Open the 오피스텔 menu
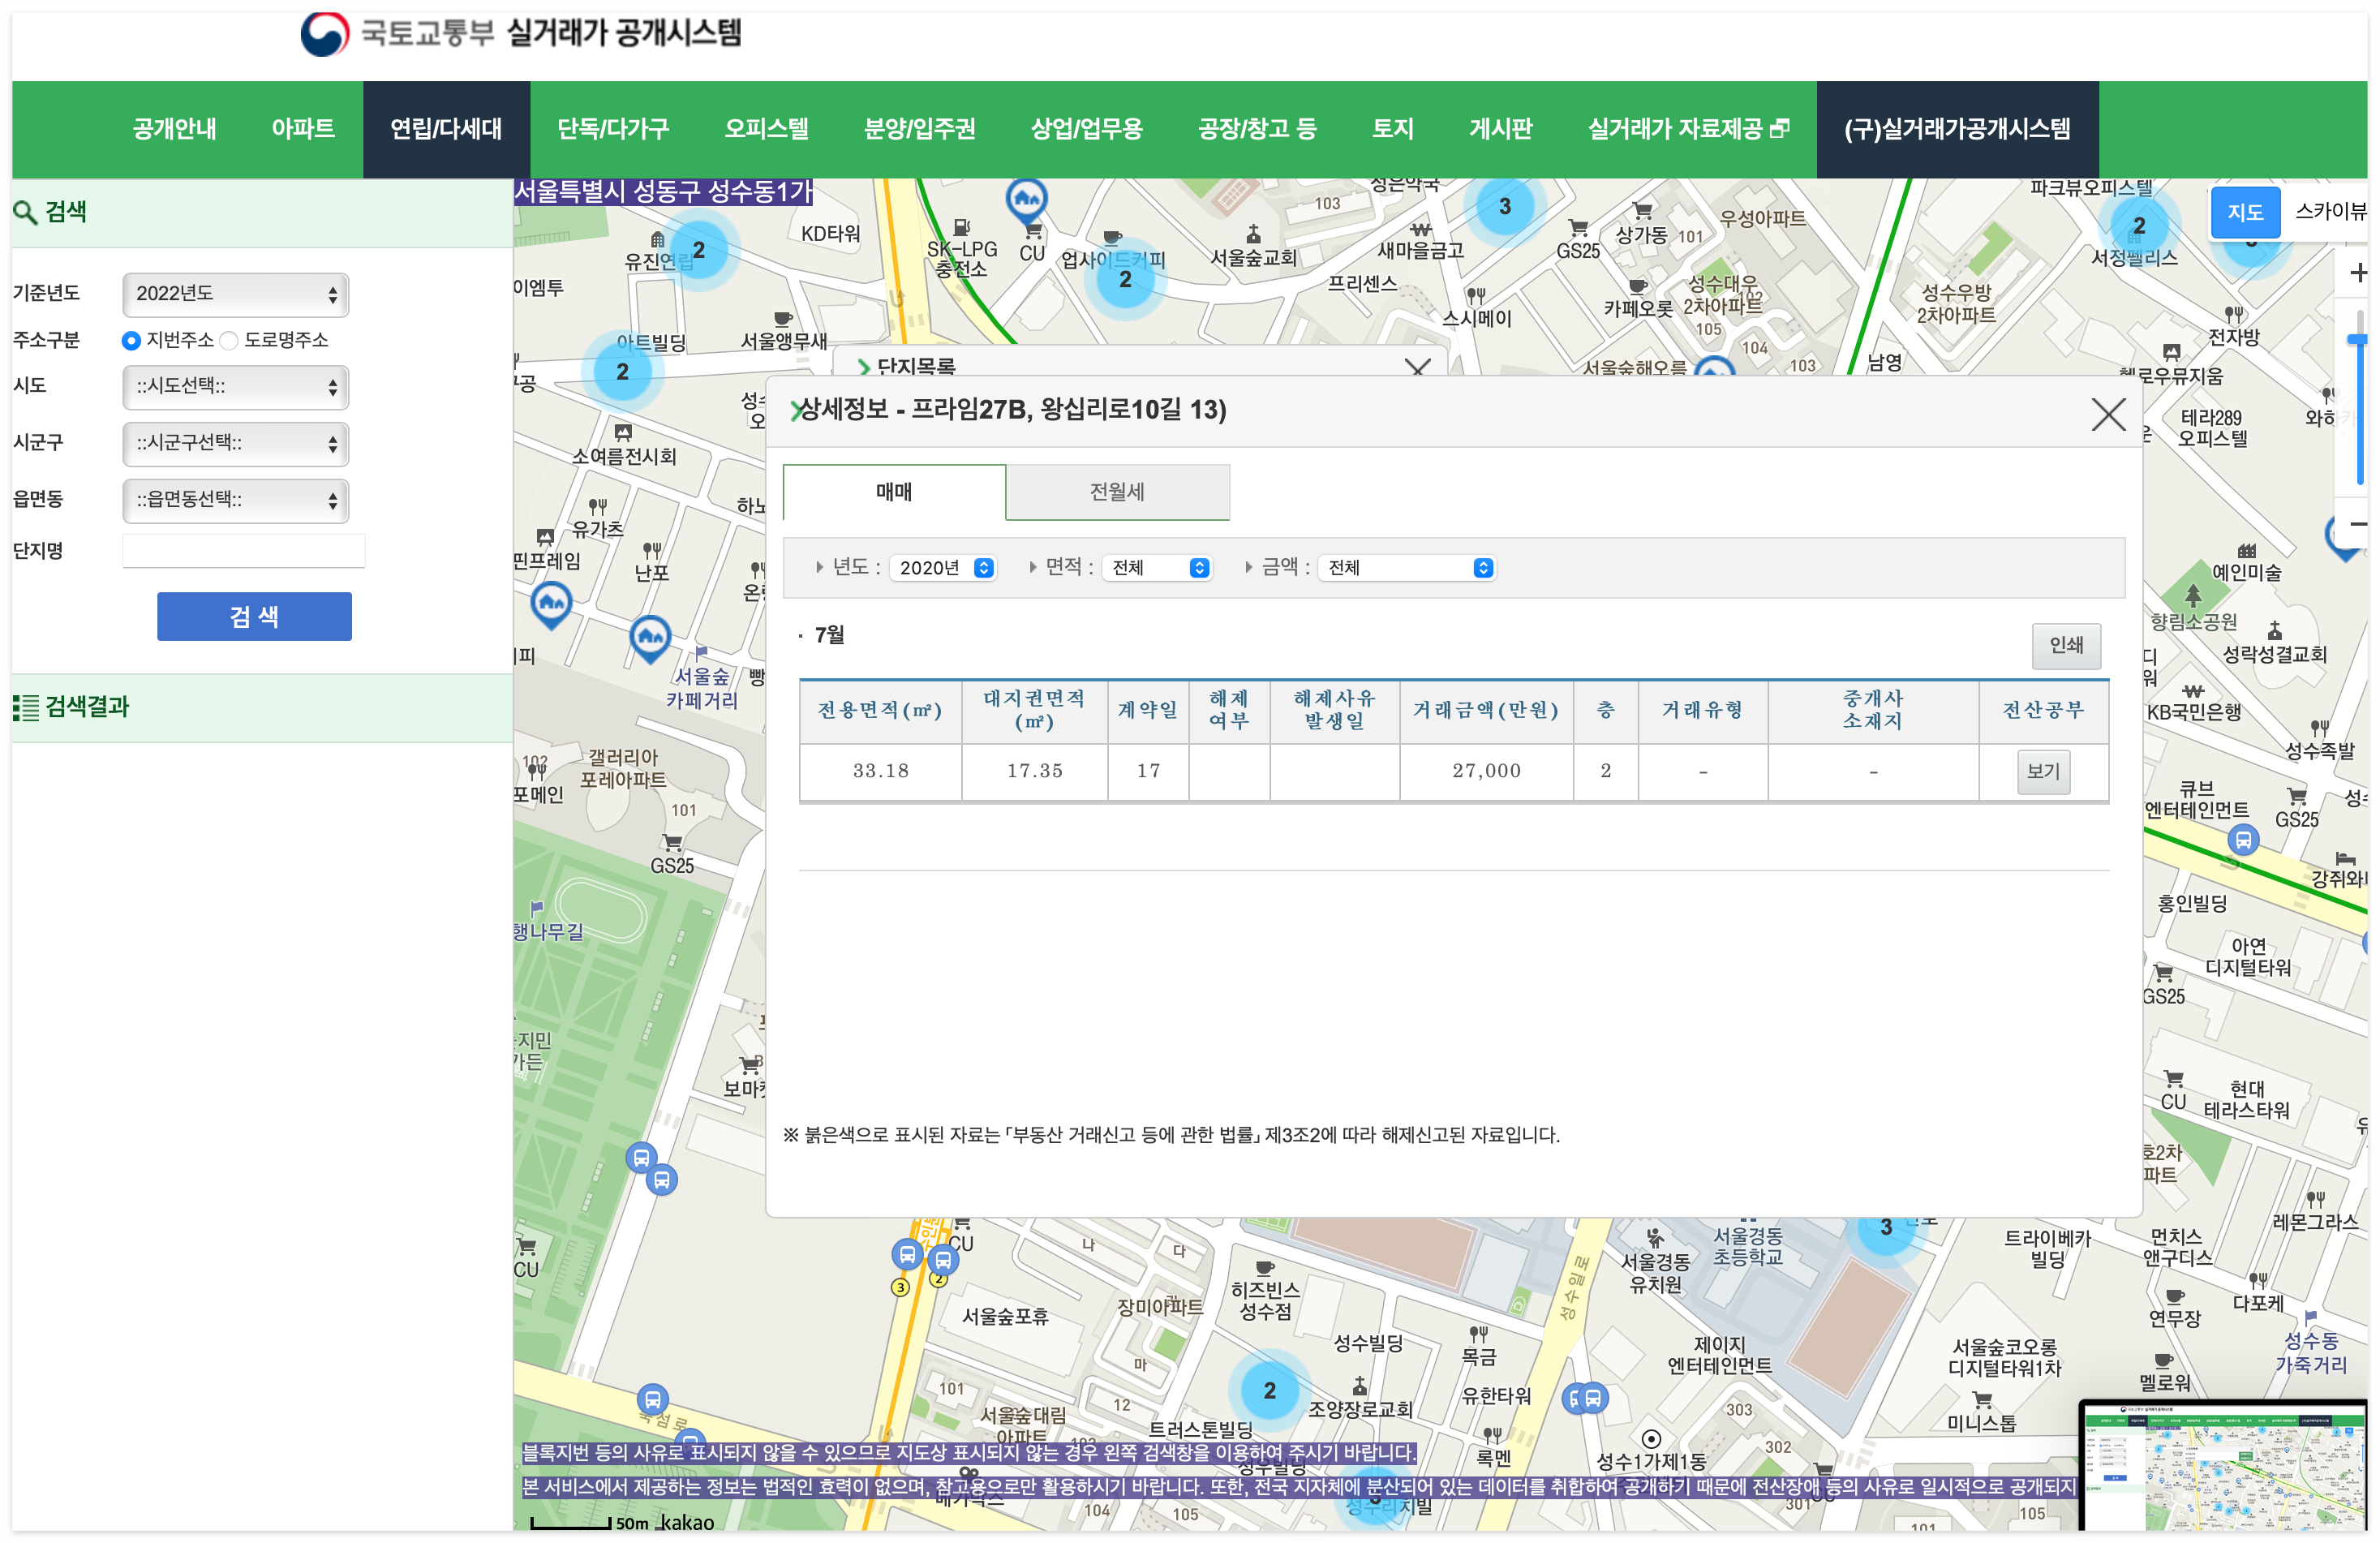The height and width of the screenshot is (1543, 2380). tap(766, 129)
